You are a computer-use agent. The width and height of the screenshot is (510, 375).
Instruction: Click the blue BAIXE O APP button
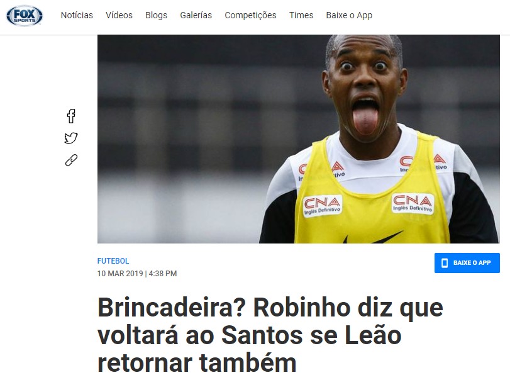[467, 263]
